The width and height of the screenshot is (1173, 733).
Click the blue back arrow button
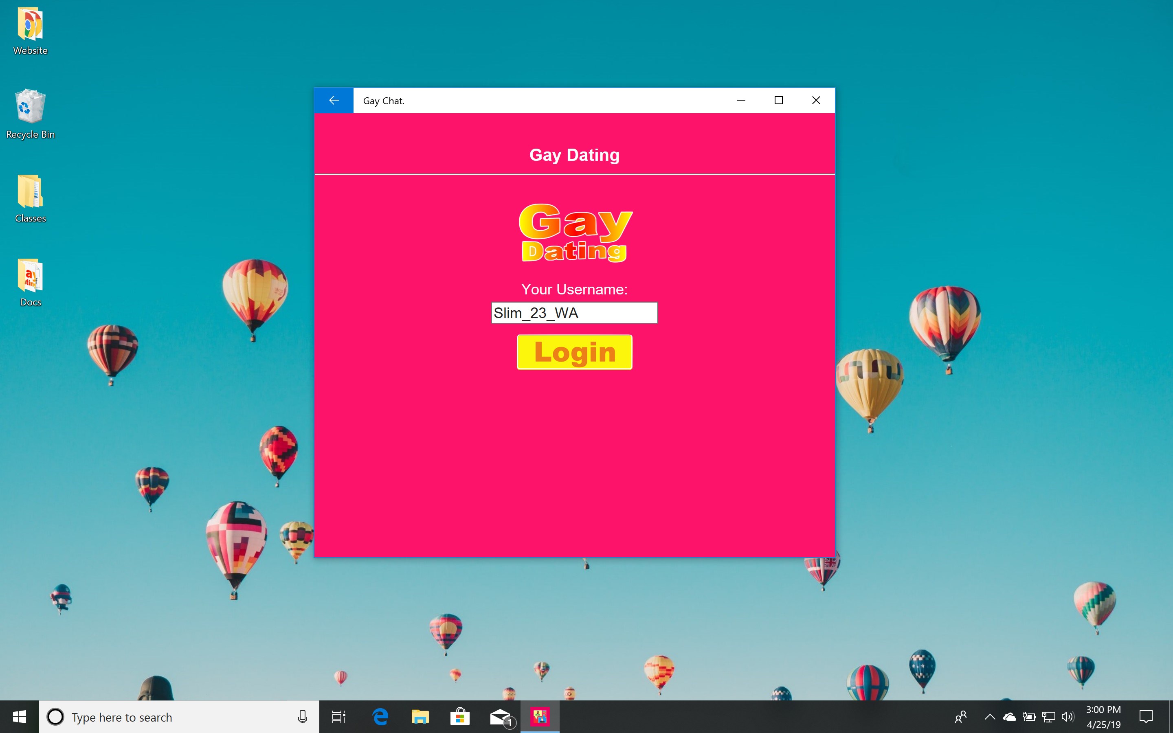click(334, 100)
